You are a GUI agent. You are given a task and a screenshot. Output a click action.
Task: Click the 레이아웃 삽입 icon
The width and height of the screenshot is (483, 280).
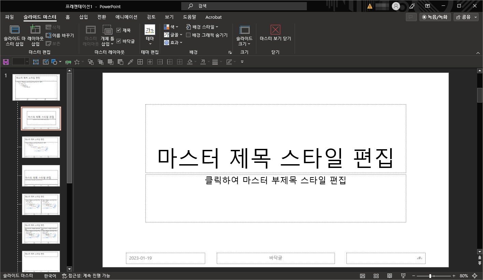click(x=35, y=34)
